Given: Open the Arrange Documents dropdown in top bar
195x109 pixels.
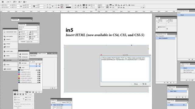Looking at the screenshot, I should click(25, 2).
